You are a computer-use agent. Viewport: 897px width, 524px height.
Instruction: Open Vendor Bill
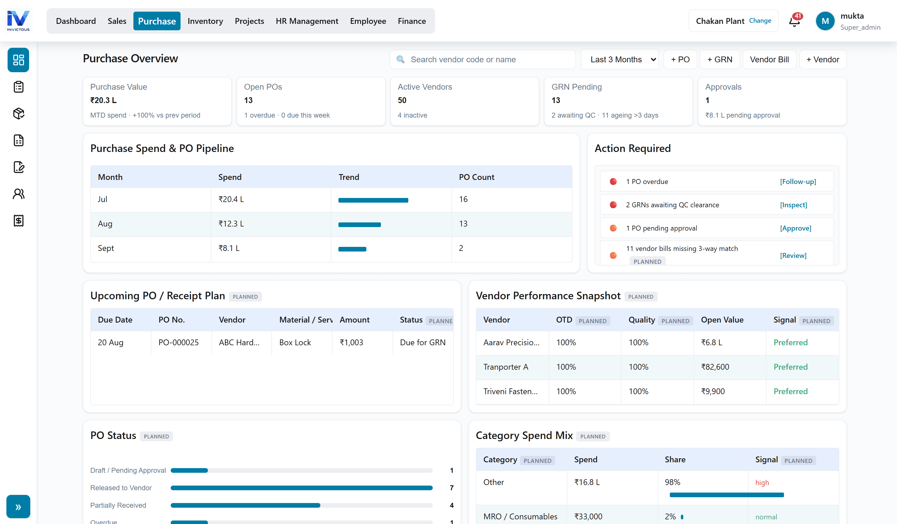(769, 59)
